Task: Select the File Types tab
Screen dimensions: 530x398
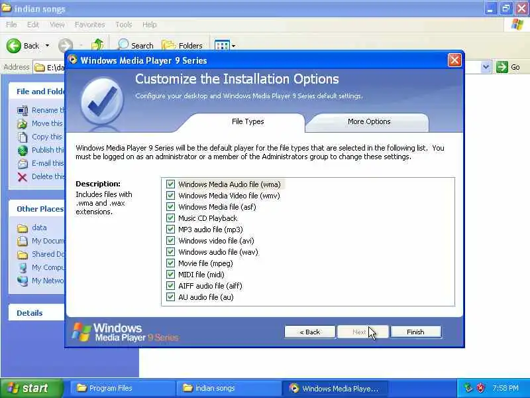Action: [248, 122]
